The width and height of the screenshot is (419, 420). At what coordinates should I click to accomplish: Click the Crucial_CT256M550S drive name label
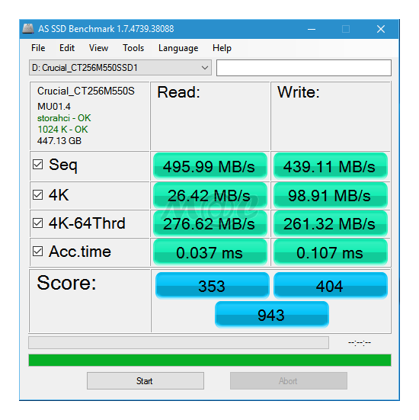pos(86,91)
